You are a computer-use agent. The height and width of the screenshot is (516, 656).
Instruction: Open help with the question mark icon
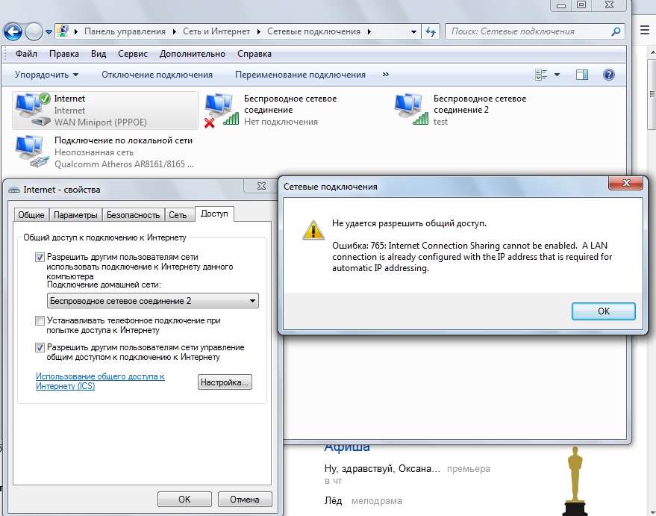click(x=609, y=75)
